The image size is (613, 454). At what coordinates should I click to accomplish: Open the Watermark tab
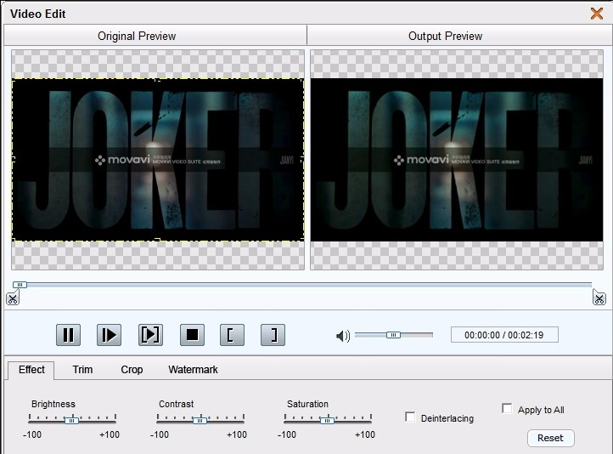[x=193, y=370]
